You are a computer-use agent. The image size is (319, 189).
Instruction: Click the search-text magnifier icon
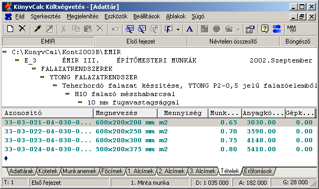pos(142,29)
